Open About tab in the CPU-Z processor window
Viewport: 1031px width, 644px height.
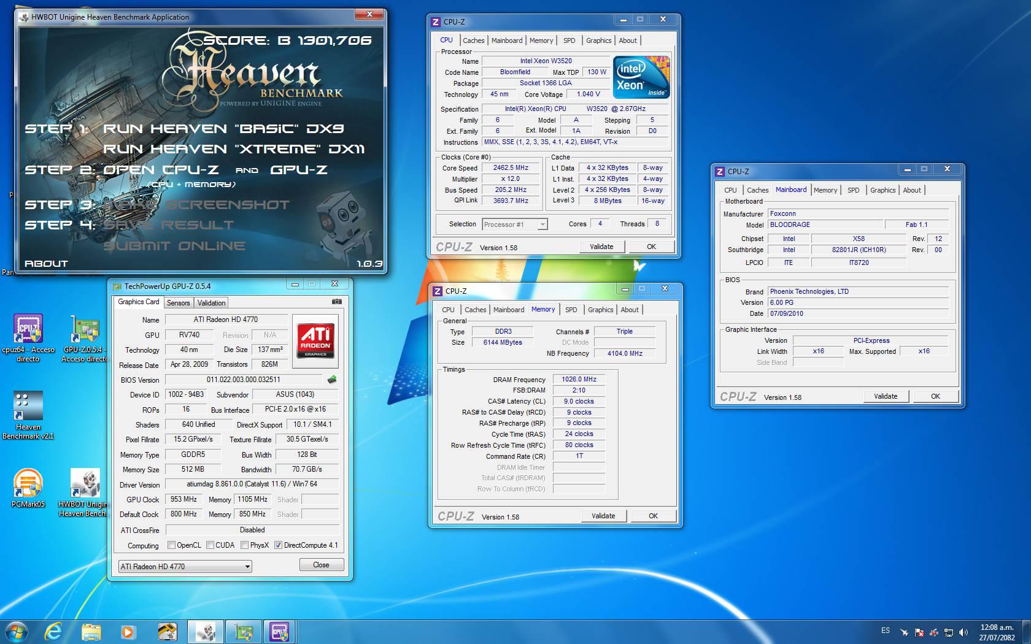(x=628, y=40)
